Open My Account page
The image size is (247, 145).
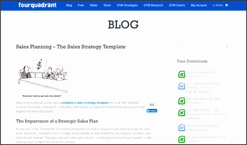click(199, 5)
